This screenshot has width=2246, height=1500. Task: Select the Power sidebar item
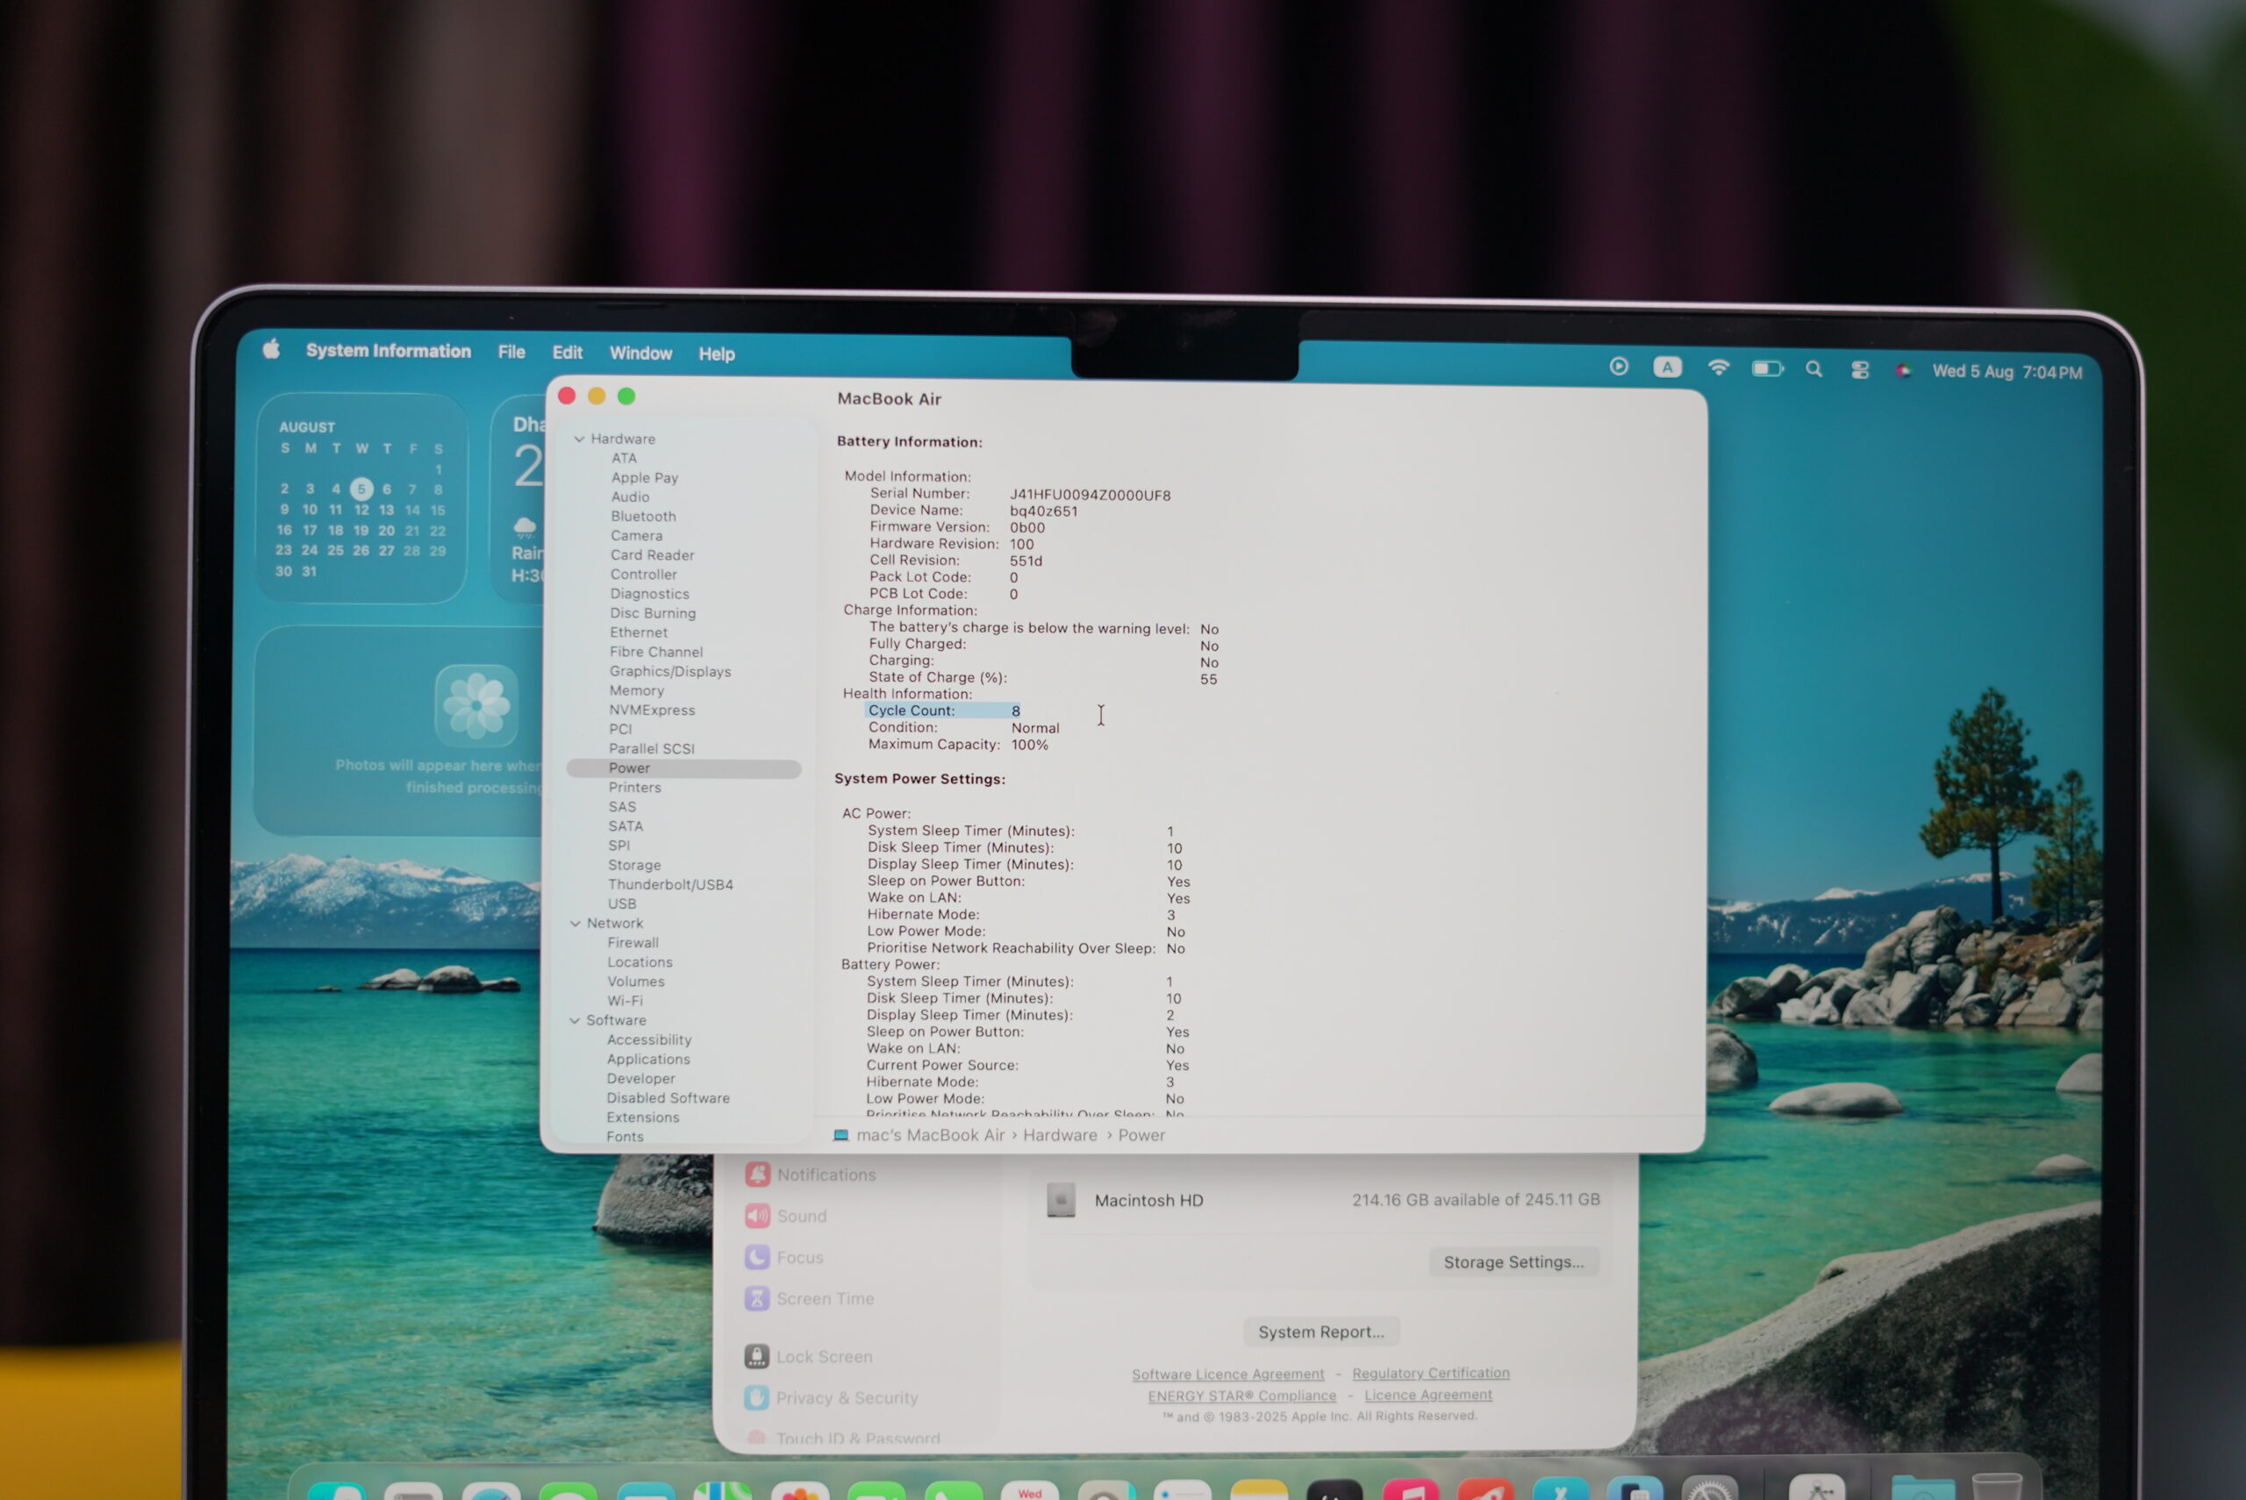tap(683, 768)
